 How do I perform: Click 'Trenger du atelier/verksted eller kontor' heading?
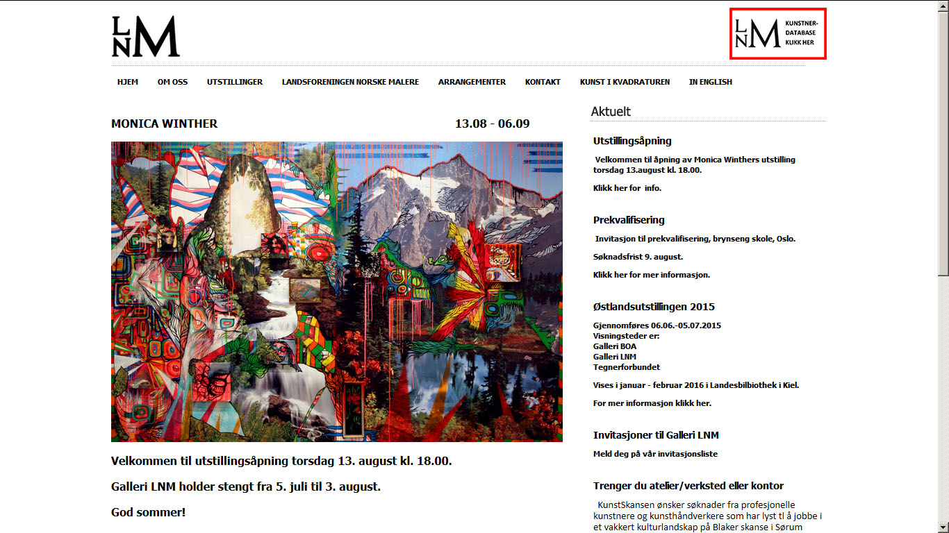click(x=688, y=486)
